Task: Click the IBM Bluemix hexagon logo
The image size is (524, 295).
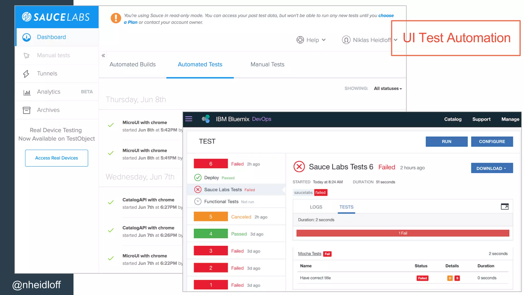Action: [206, 119]
